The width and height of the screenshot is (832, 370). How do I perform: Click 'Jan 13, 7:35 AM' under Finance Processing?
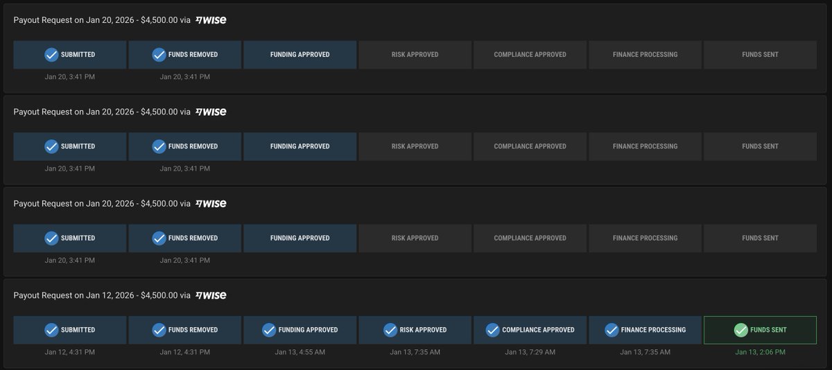tap(645, 352)
